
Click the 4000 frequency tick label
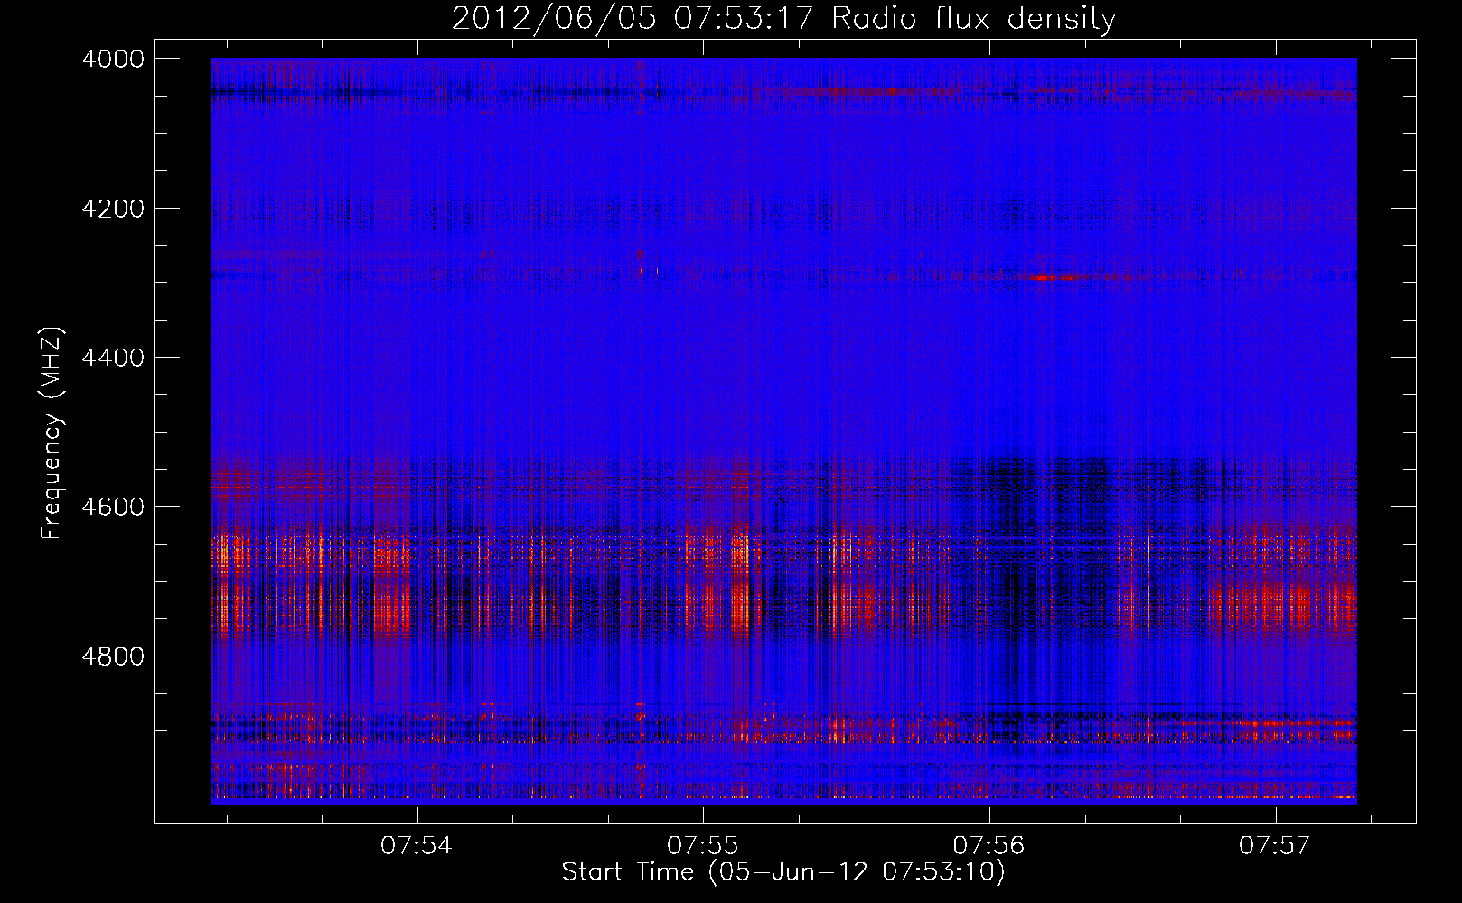click(113, 59)
